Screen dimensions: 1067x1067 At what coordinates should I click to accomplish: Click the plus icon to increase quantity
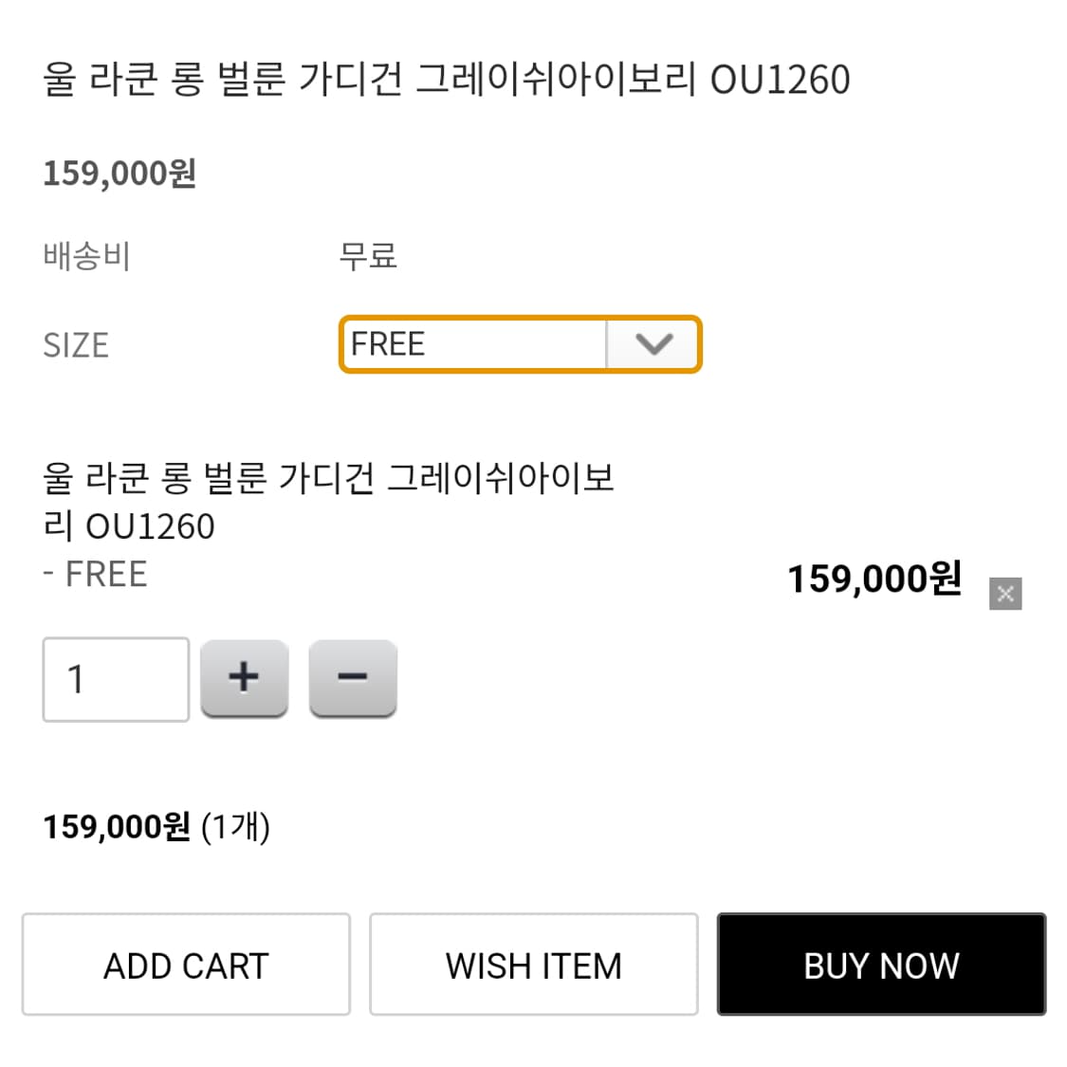244,676
